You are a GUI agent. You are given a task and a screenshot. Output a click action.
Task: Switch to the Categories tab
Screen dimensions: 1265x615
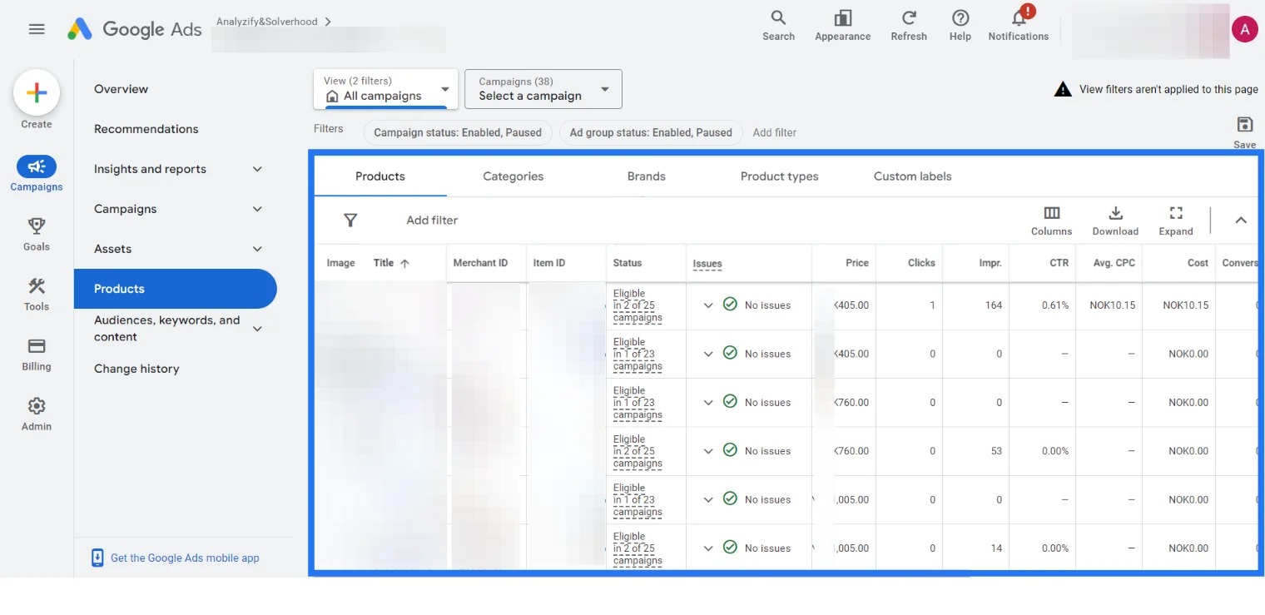(x=513, y=176)
